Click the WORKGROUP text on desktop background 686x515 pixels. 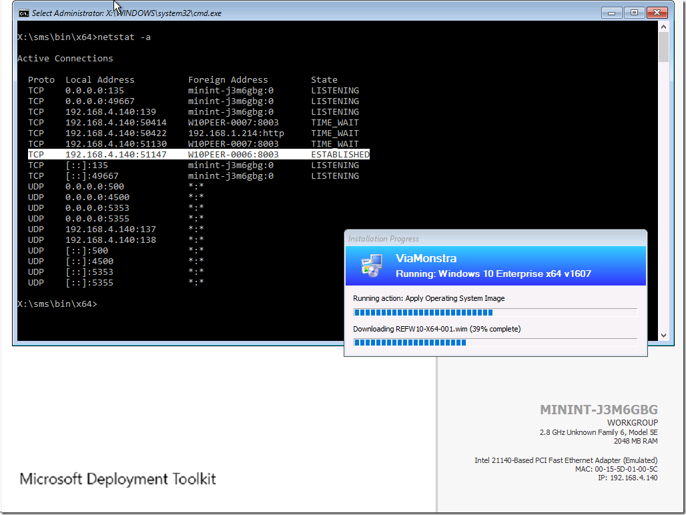(x=632, y=423)
